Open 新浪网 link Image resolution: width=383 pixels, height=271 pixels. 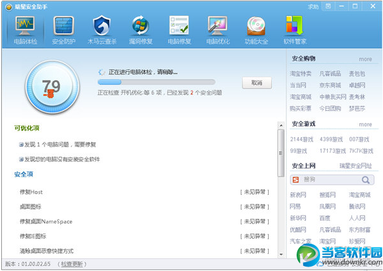pyautogui.click(x=298, y=195)
